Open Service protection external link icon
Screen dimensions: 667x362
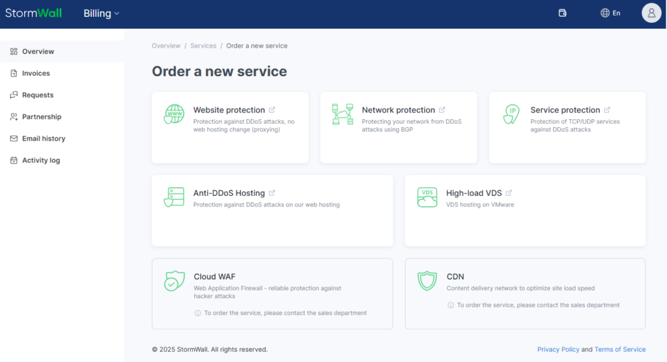[x=607, y=110]
